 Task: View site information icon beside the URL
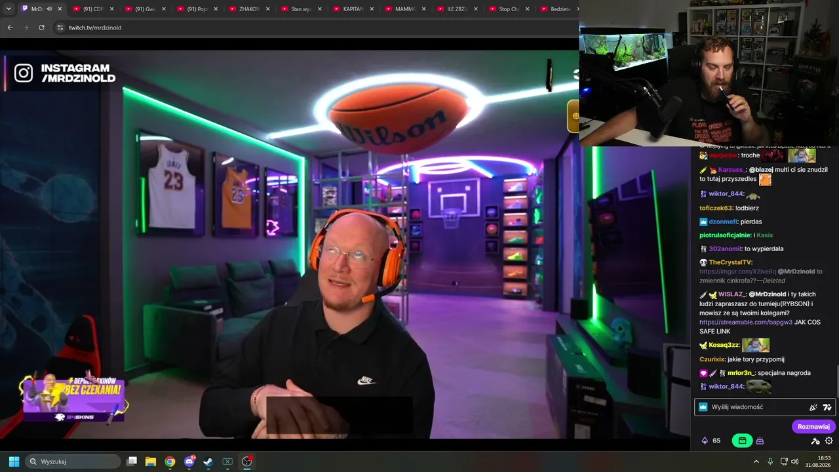pyautogui.click(x=60, y=28)
